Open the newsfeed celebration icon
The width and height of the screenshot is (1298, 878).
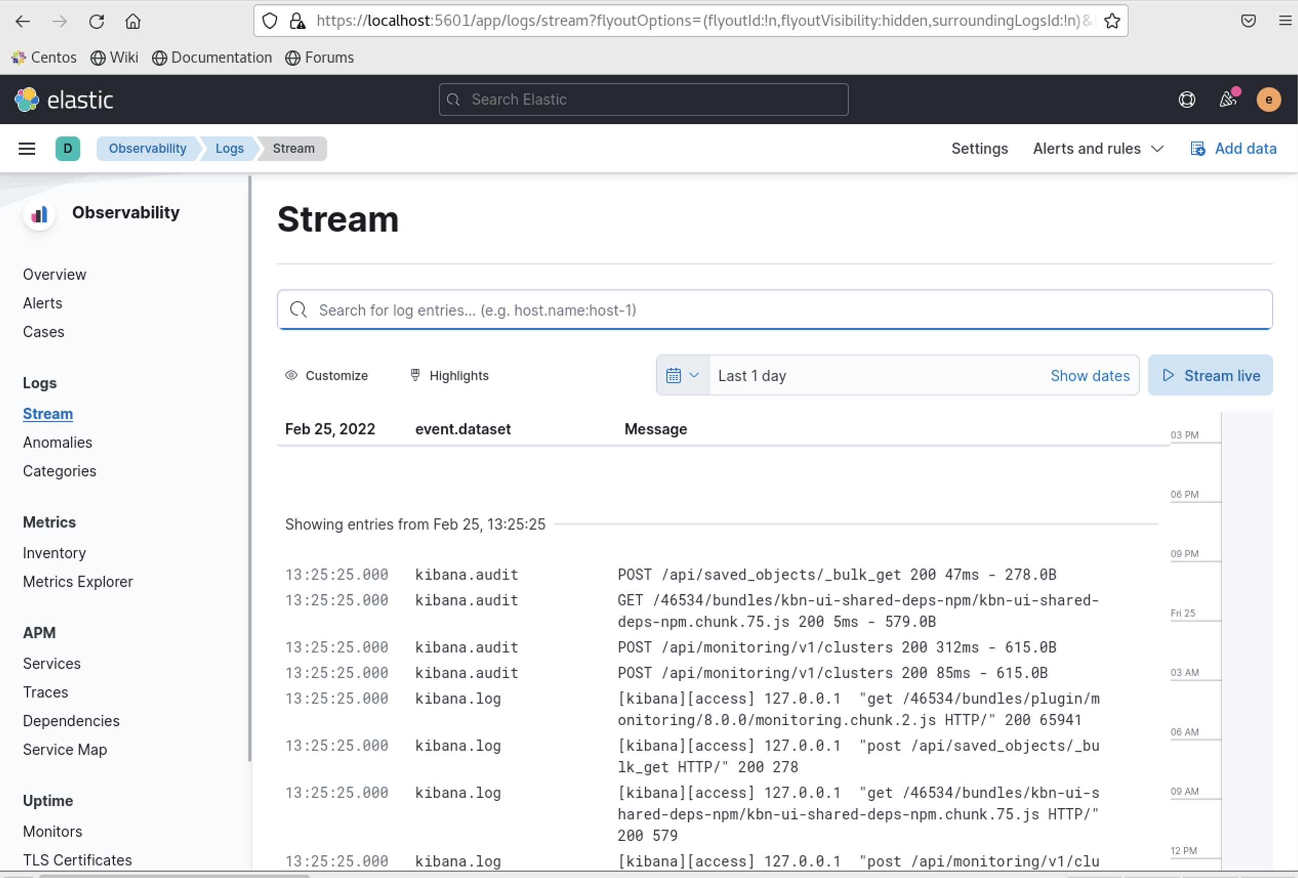click(1228, 99)
